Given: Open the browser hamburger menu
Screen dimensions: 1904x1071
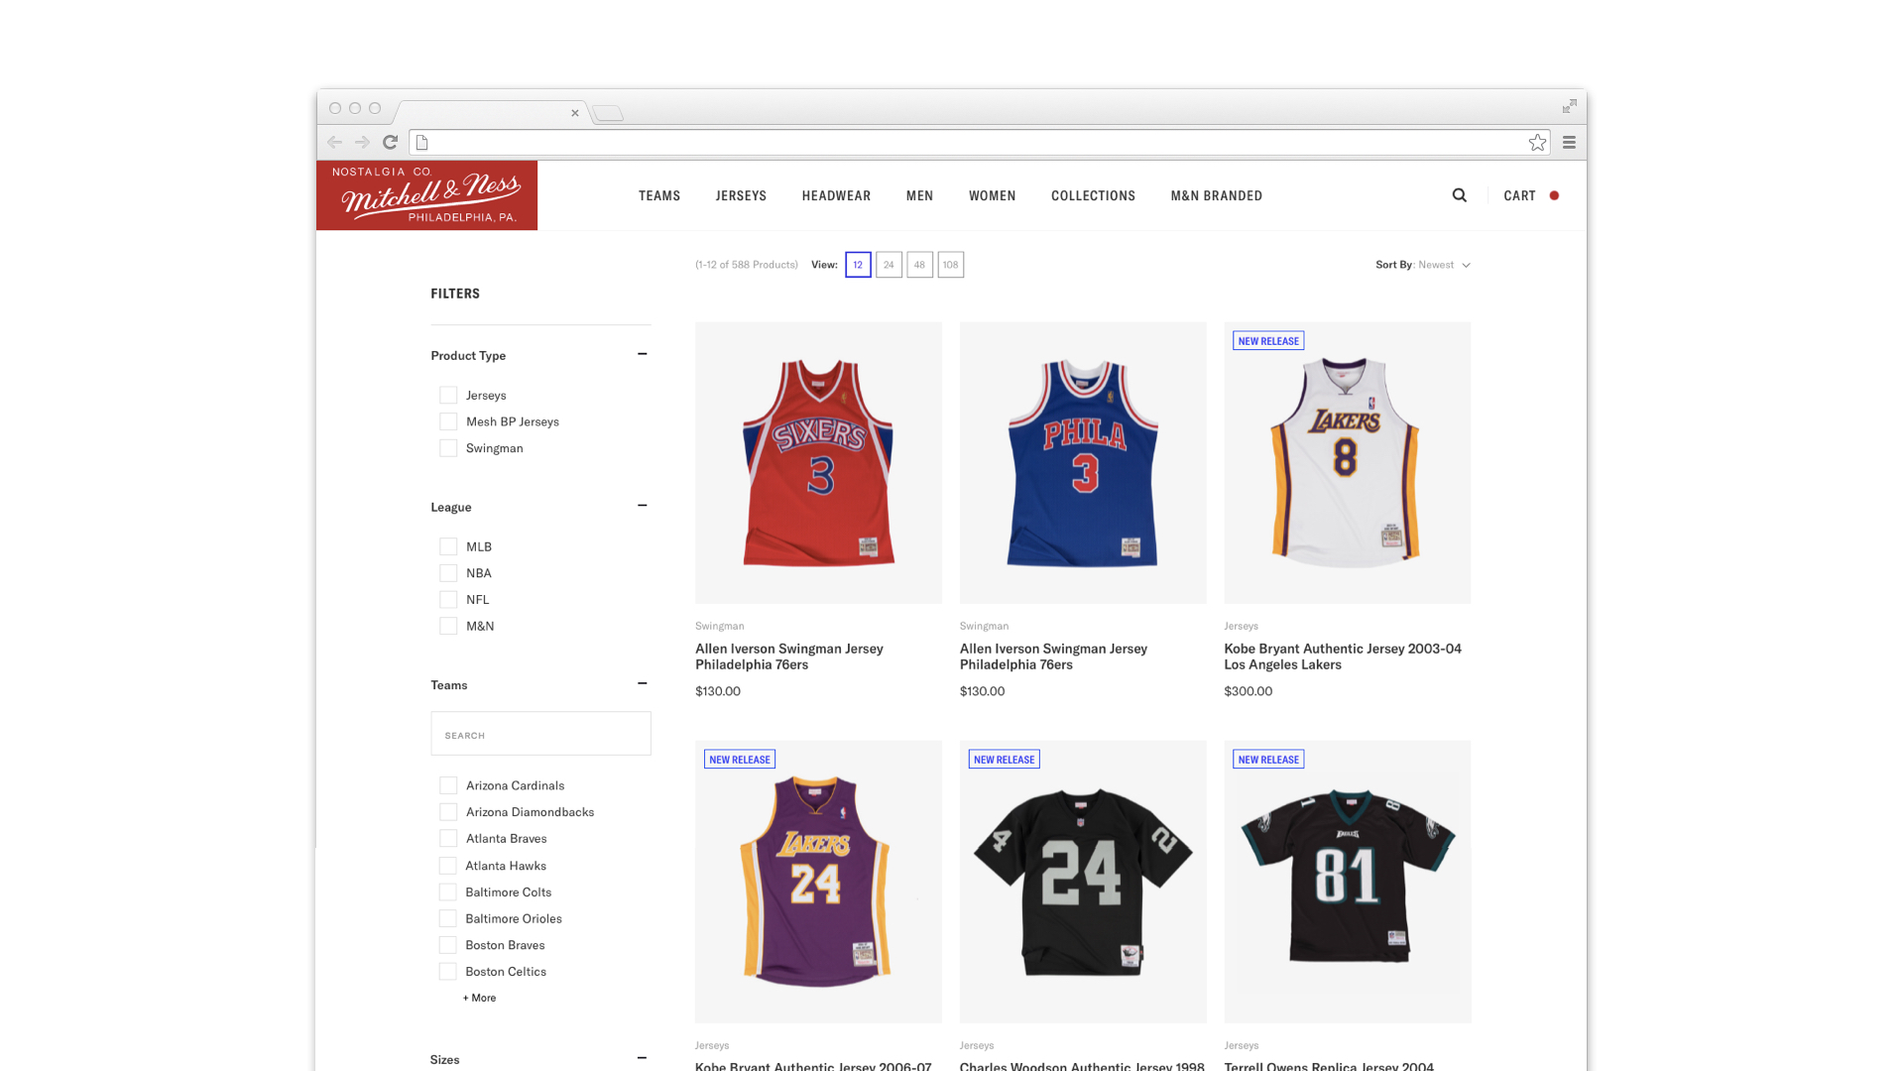Looking at the screenshot, I should pos(1569,143).
